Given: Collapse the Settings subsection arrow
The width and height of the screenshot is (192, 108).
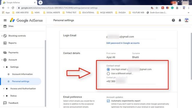Looking at the screenshot, I should tap(4, 67).
